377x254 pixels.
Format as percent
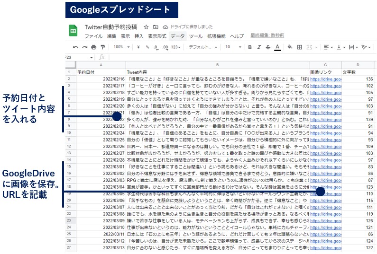point(147,47)
